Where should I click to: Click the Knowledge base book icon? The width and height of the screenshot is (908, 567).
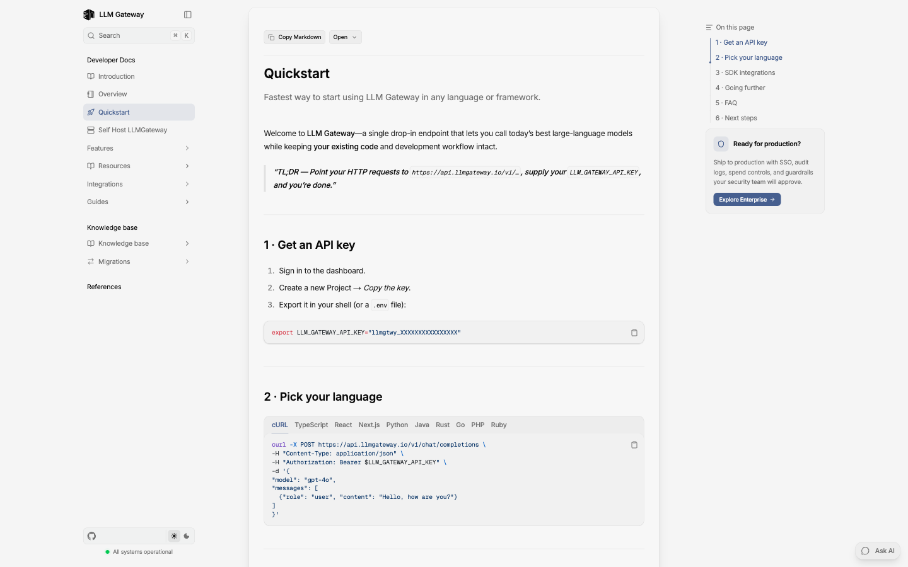pos(91,243)
